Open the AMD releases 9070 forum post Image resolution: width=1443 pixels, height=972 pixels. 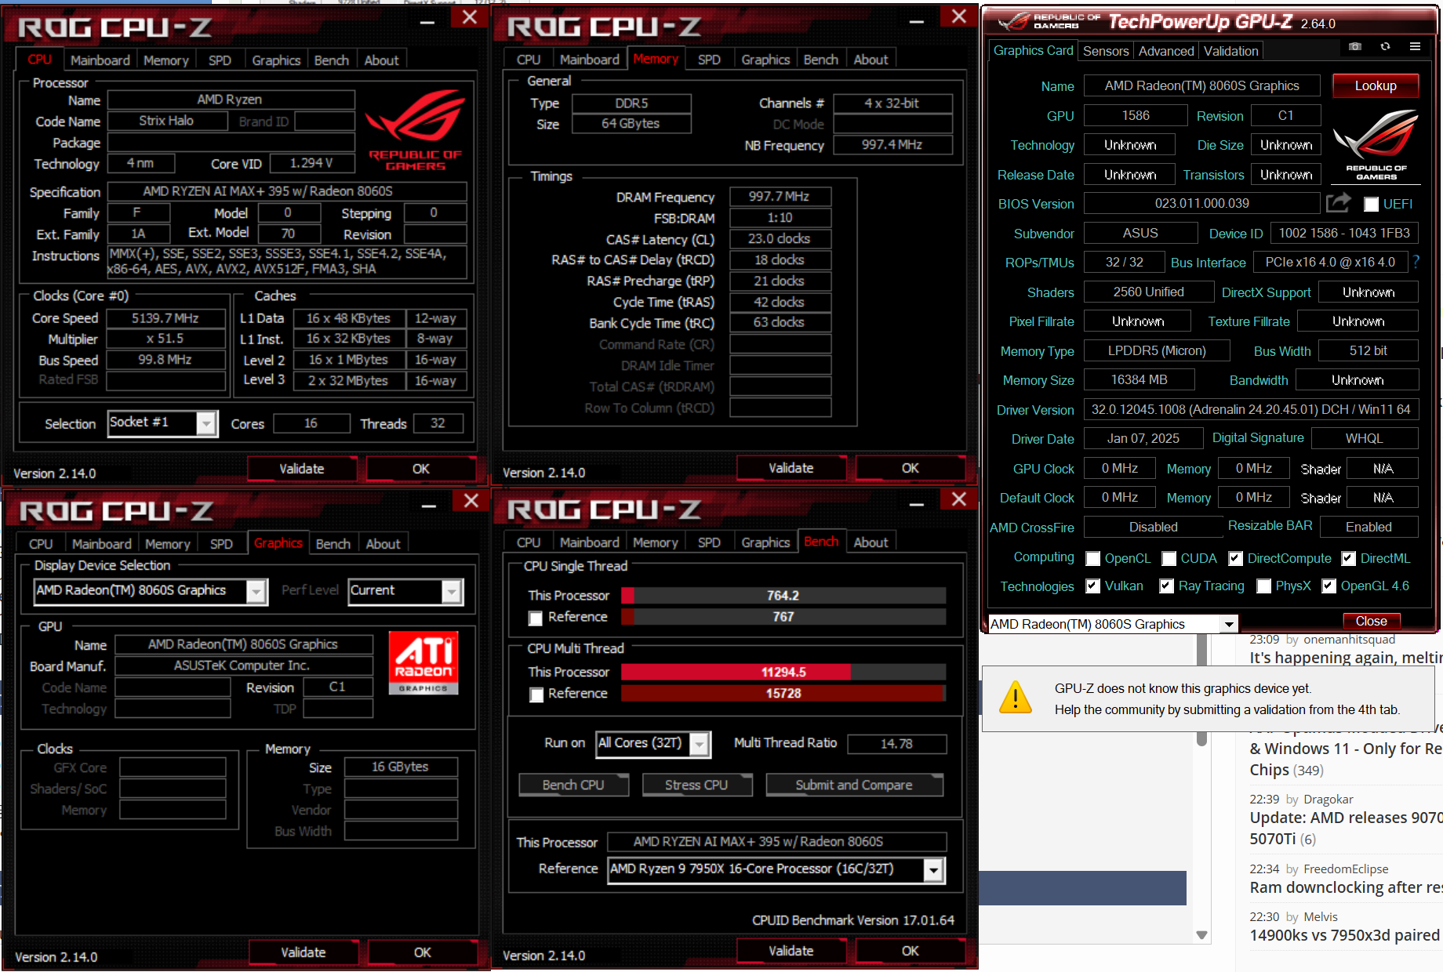(x=1346, y=829)
